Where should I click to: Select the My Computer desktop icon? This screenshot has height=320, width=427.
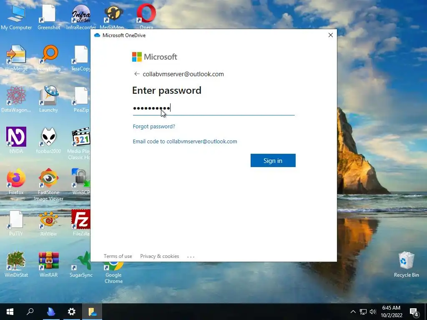16,17
